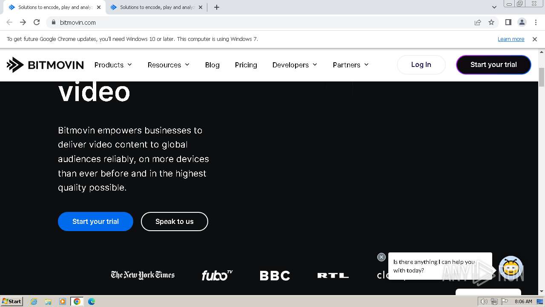The width and height of the screenshot is (545, 307).
Task: Open the Learn more link
Action: (x=511, y=39)
